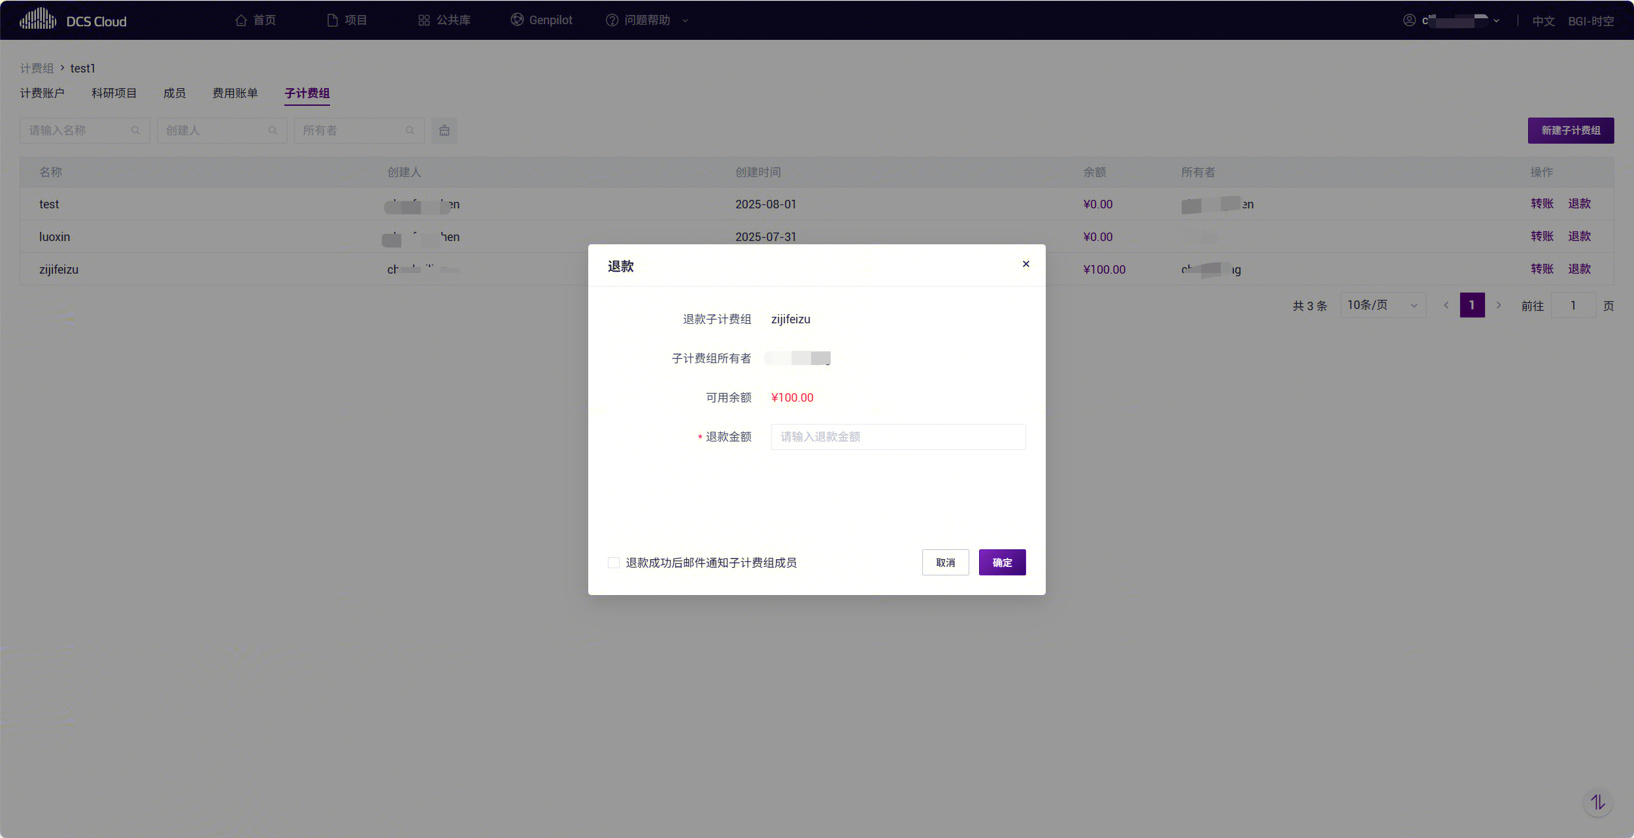Click the home icon labeled 首页
This screenshot has width=1634, height=838.
[x=241, y=20]
